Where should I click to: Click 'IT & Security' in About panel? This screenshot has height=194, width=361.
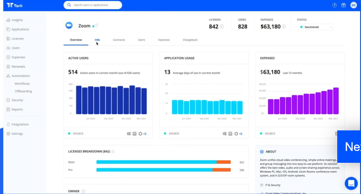pos(273,185)
